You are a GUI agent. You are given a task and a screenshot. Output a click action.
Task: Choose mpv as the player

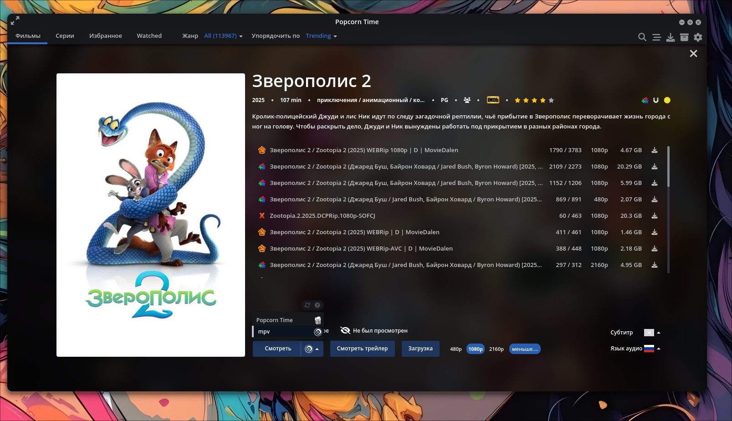pyautogui.click(x=288, y=332)
